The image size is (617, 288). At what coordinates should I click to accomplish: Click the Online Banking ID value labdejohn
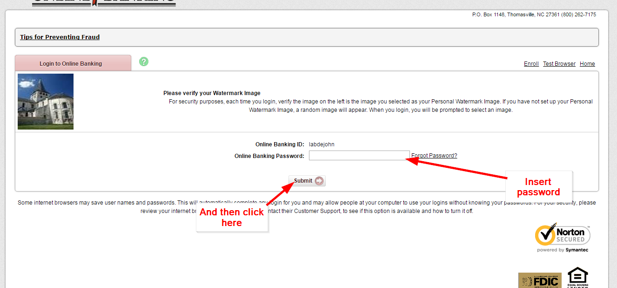(322, 144)
